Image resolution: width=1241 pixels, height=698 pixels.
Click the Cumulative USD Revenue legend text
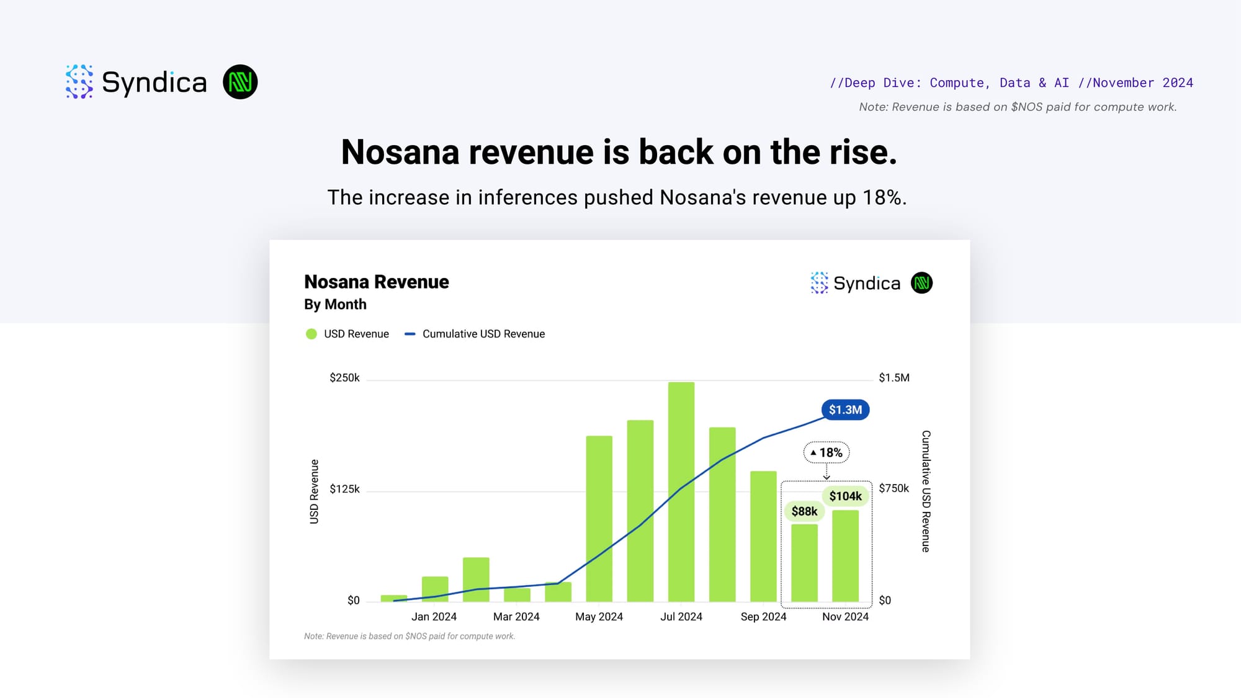(x=483, y=334)
